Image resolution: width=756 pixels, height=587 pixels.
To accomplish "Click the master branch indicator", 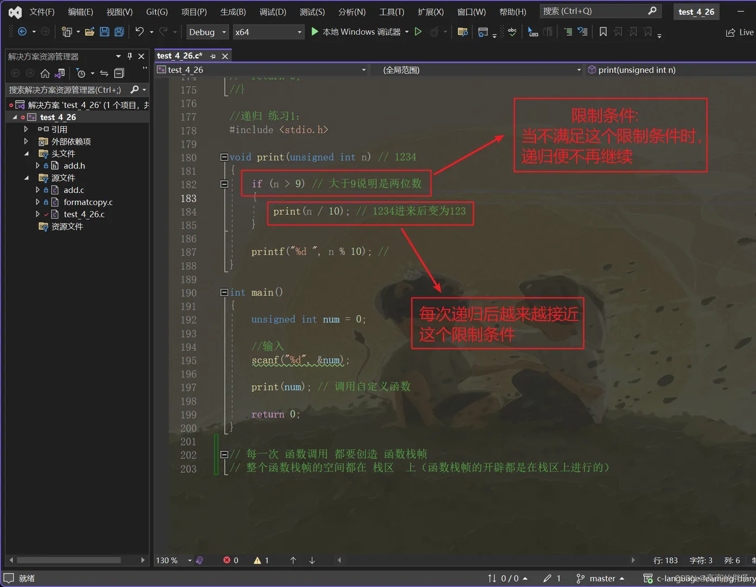I will click(600, 578).
